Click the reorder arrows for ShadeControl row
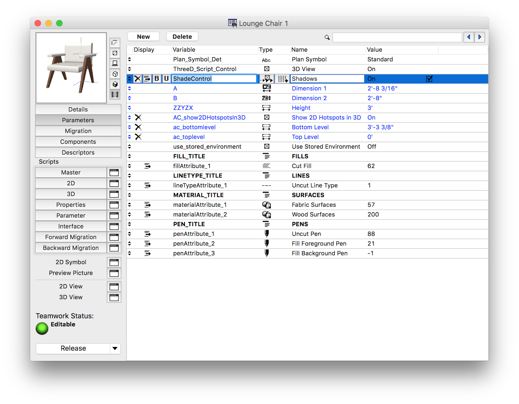519x404 pixels. coord(129,79)
